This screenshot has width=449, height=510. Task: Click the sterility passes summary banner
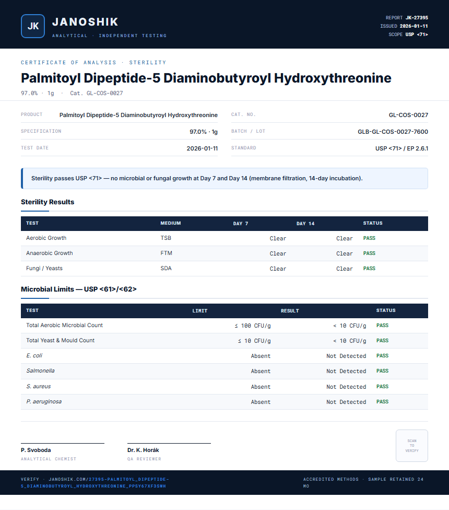(x=224, y=178)
